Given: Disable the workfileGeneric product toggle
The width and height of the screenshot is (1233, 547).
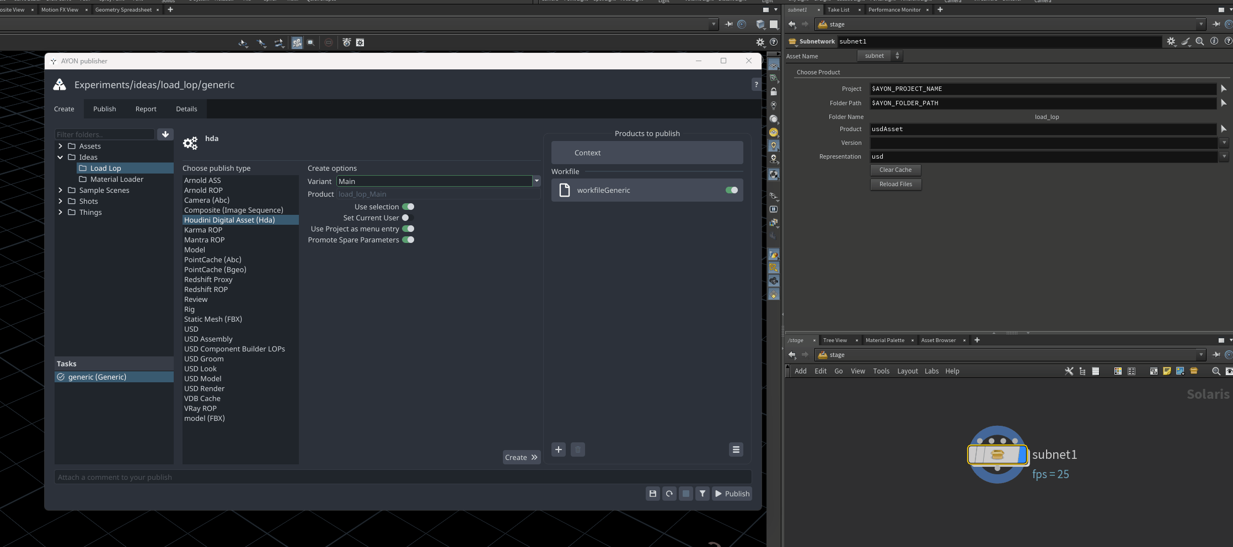Looking at the screenshot, I should tap(732, 190).
